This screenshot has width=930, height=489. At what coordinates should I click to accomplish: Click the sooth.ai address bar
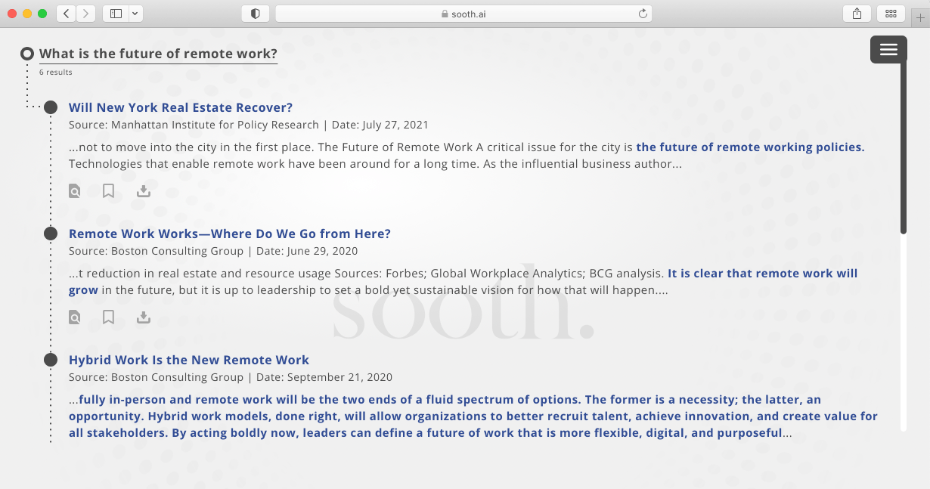pyautogui.click(x=463, y=14)
